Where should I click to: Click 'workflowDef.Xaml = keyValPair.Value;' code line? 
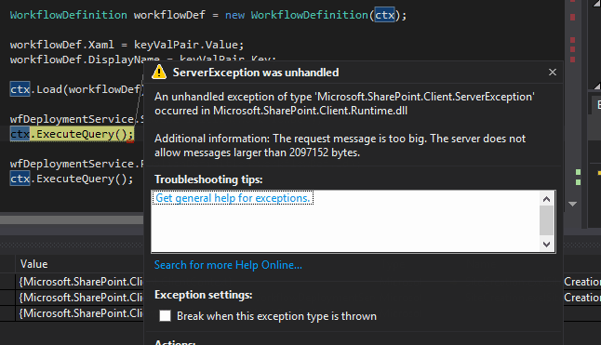tap(127, 45)
